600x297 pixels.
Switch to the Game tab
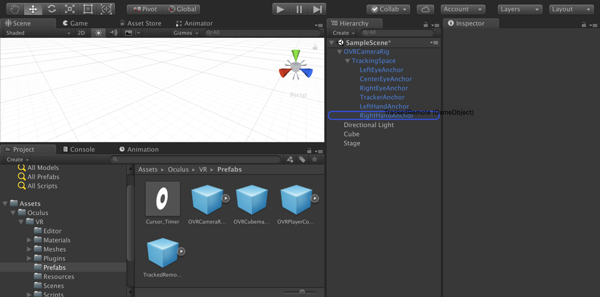(75, 23)
